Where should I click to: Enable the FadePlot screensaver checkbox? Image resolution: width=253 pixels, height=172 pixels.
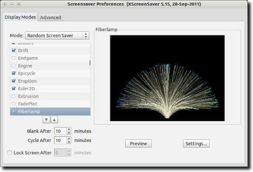click(x=14, y=104)
